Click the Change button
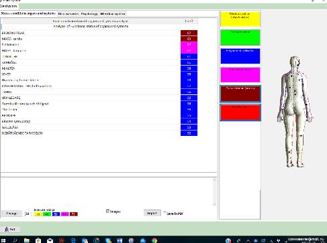 pos(11,214)
